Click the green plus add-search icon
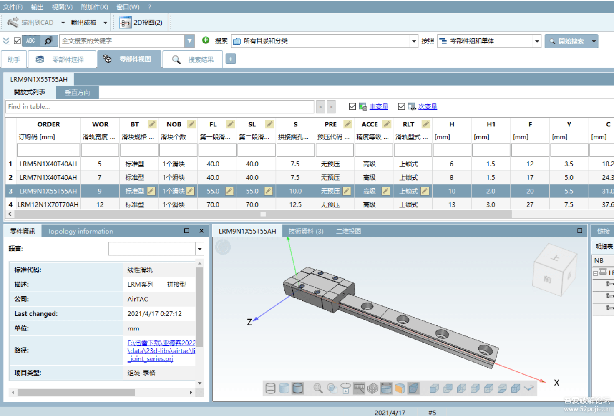The image size is (614, 416). [206, 40]
